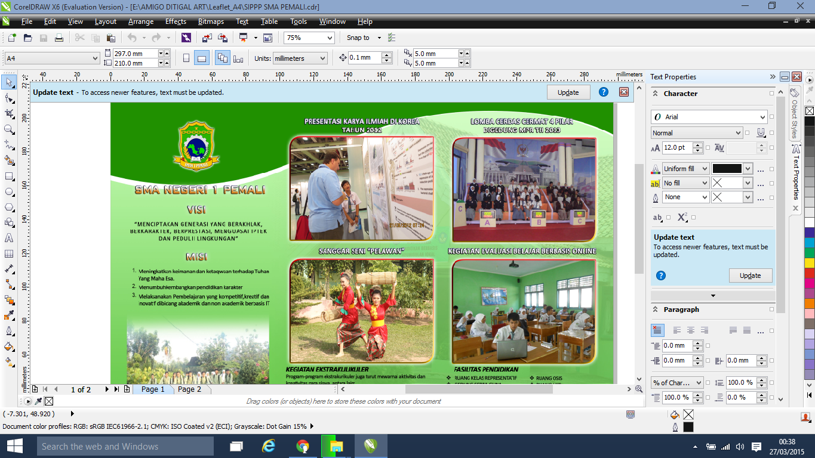
Task: Pick the yellow swatch in color palette
Action: click(810, 263)
